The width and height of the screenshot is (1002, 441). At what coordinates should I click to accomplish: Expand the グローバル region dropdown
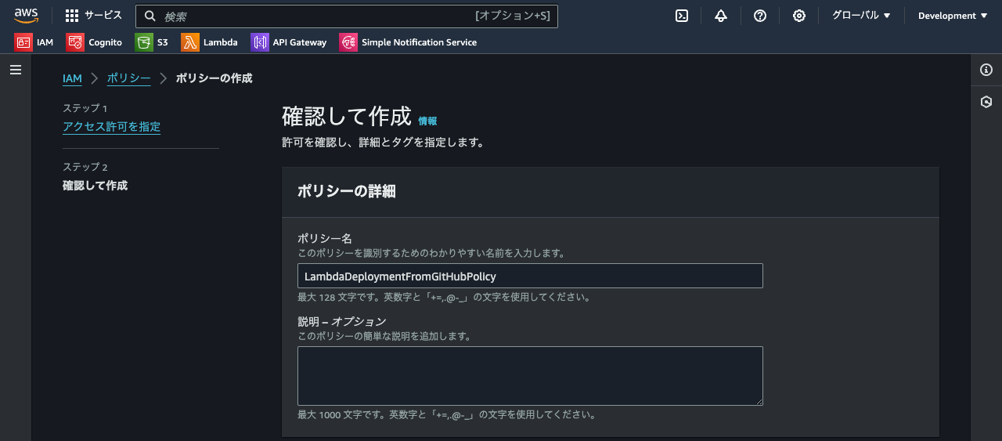pyautogui.click(x=861, y=16)
